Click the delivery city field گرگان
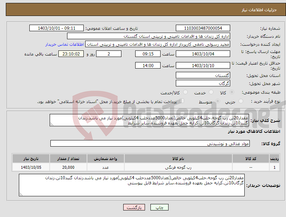 coord(203,83)
